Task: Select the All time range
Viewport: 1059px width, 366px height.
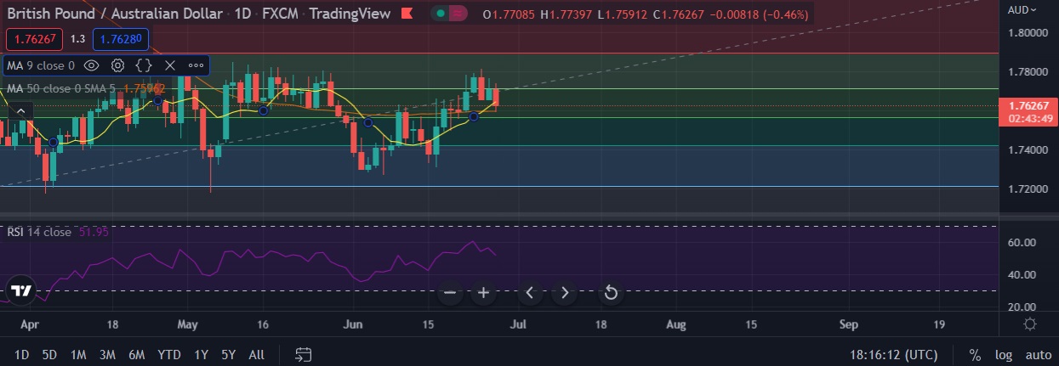Action: [x=256, y=354]
